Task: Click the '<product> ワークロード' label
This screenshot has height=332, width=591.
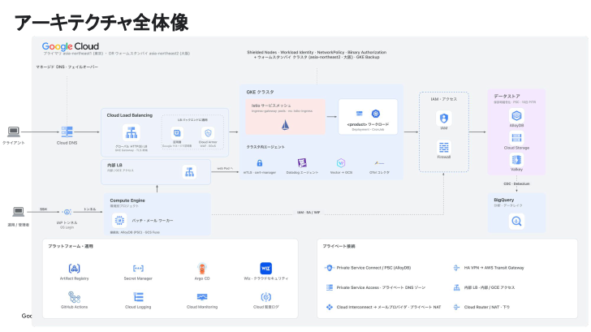Action: 368,124
